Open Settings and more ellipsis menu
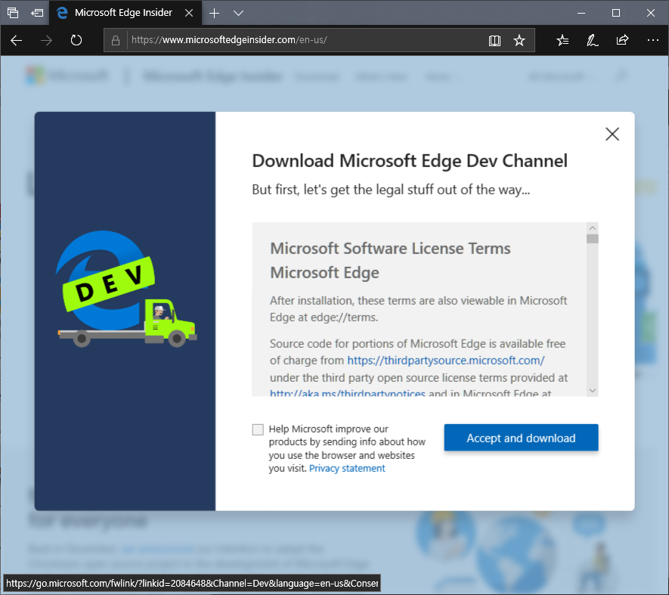Screen dimensions: 669x595 pos(653,41)
